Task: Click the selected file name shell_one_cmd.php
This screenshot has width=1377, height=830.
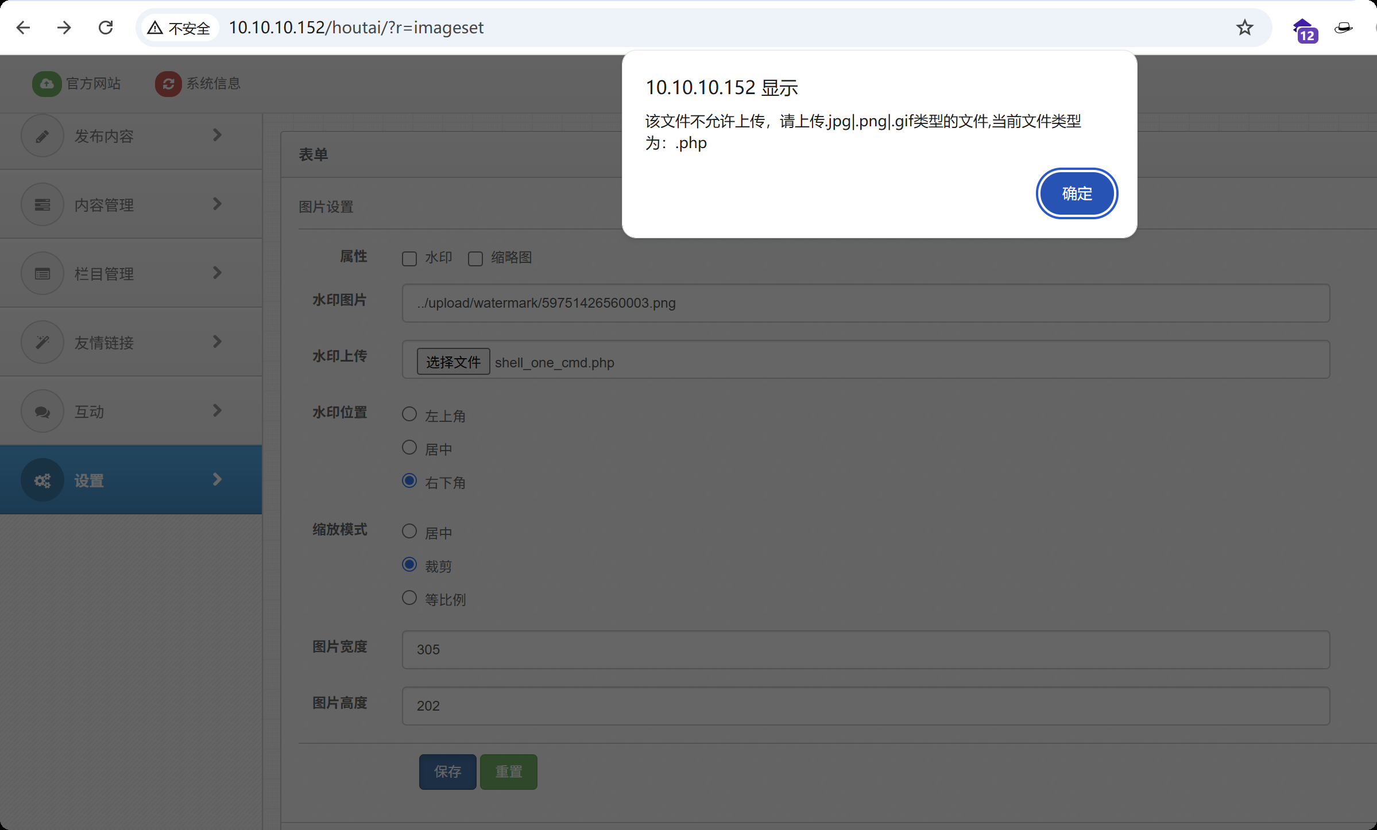Action: [x=555, y=363]
